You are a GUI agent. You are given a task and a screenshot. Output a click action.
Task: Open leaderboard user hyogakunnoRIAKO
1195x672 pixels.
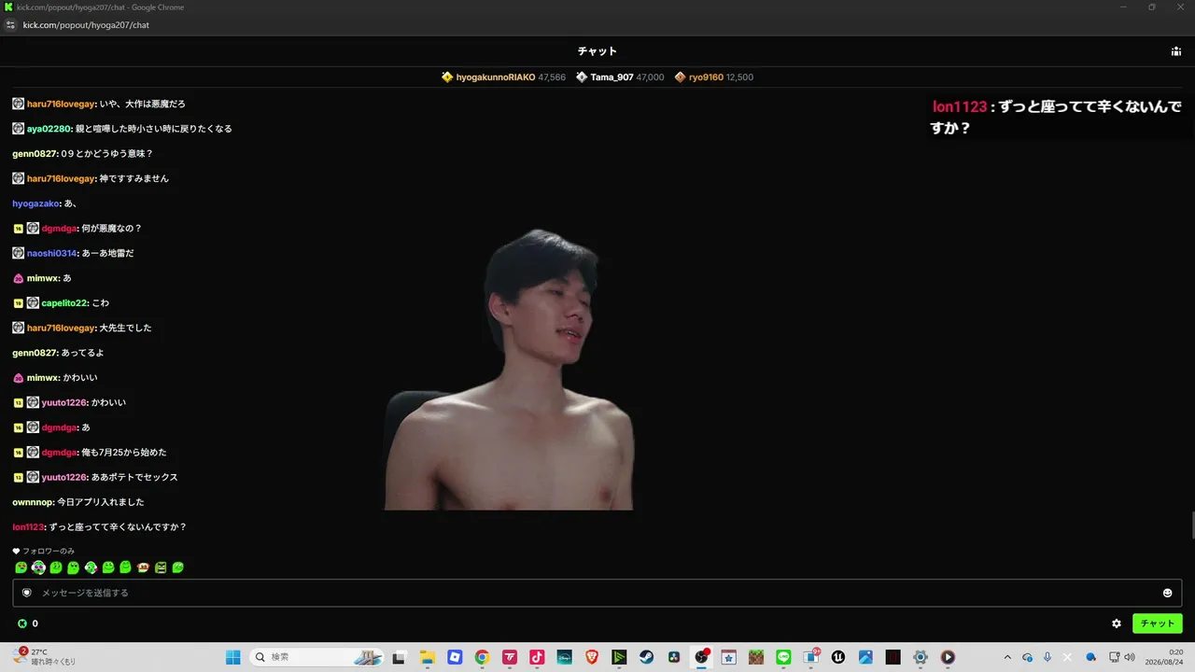coord(496,77)
